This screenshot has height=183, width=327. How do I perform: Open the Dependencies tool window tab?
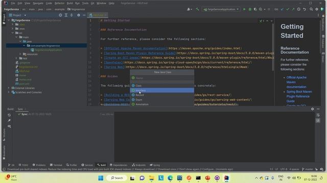pyautogui.click(x=119, y=165)
